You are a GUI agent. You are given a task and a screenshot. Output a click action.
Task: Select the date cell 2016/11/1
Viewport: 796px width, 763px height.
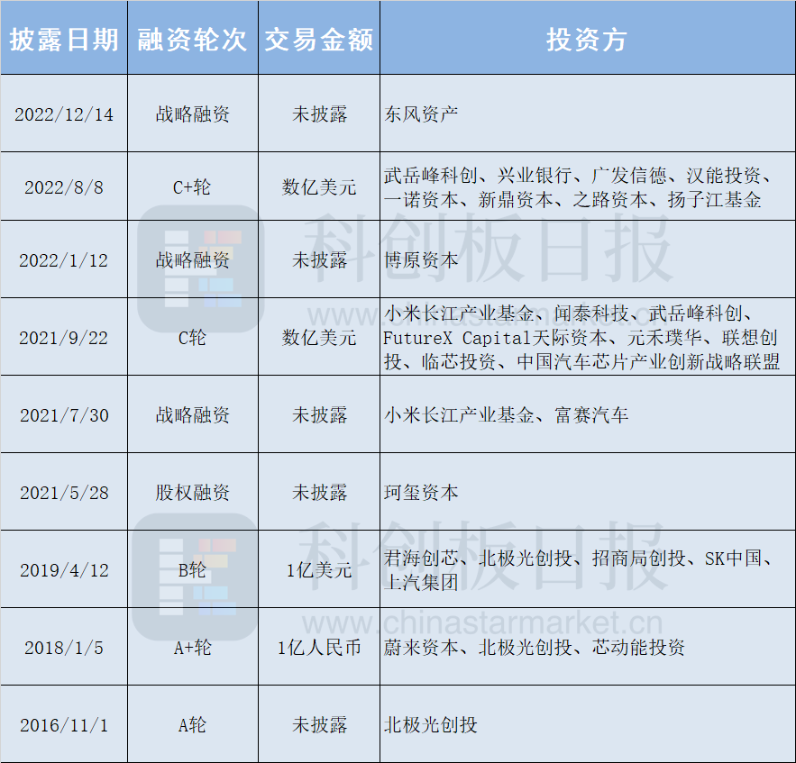(64, 725)
